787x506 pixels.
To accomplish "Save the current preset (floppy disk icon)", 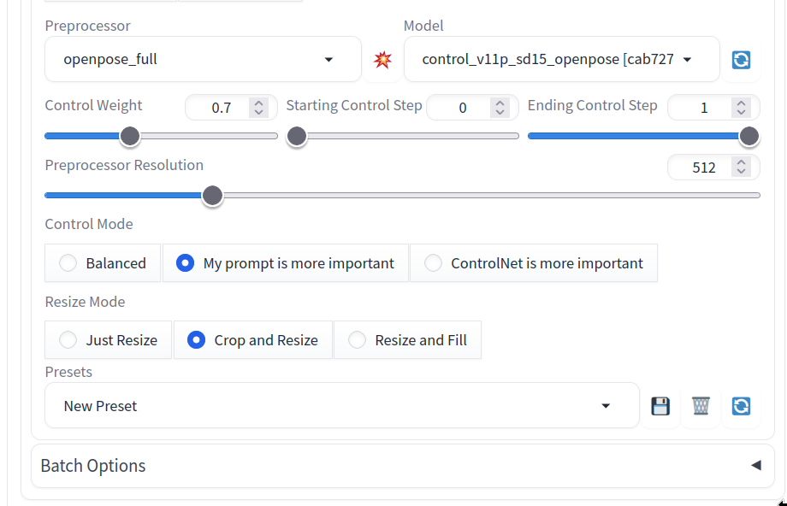I will 660,406.
